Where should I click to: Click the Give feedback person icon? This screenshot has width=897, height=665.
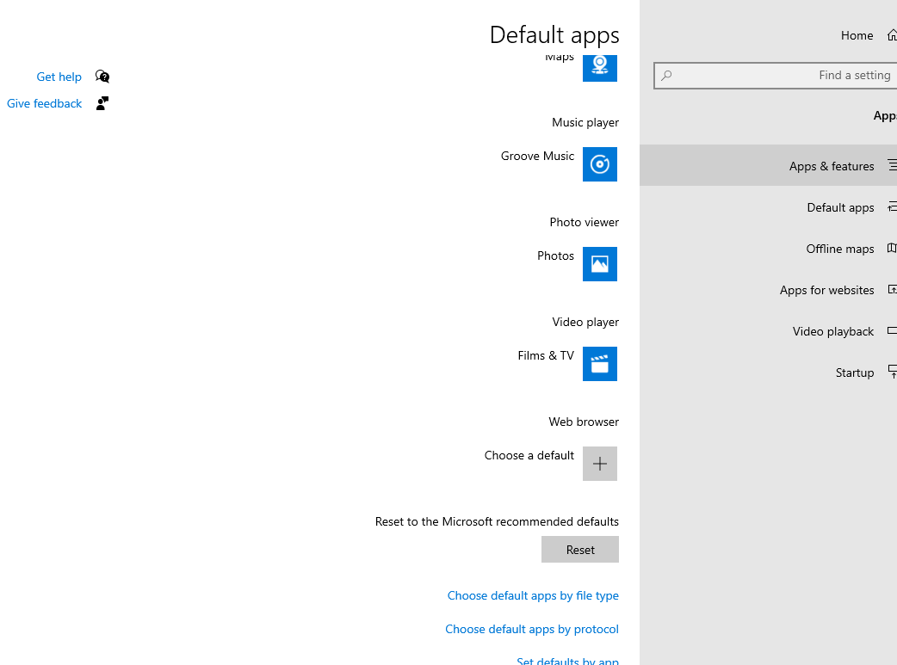coord(102,103)
